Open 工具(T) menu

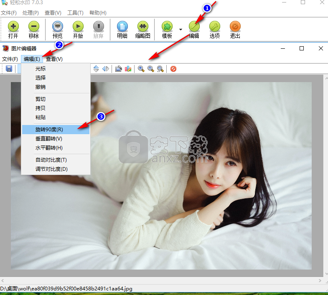(x=75, y=13)
